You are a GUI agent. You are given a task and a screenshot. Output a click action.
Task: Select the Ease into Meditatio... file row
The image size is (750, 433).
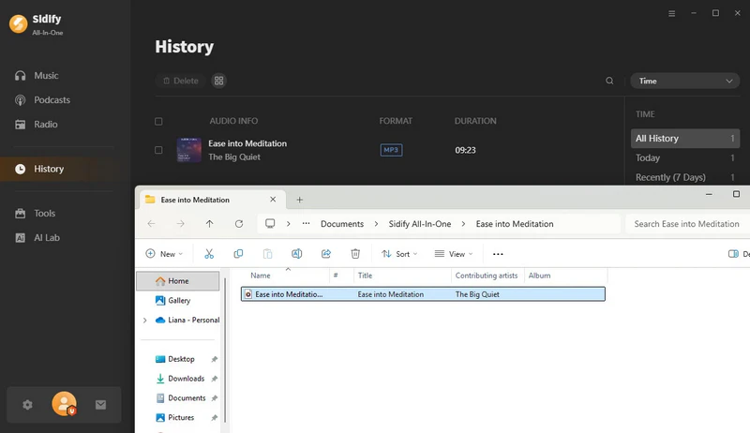pyautogui.click(x=423, y=294)
